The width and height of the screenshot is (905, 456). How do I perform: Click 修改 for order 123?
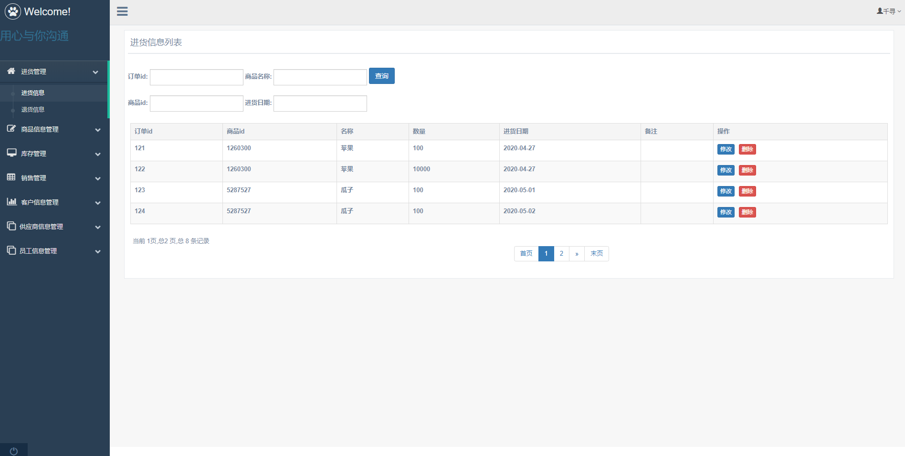726,191
